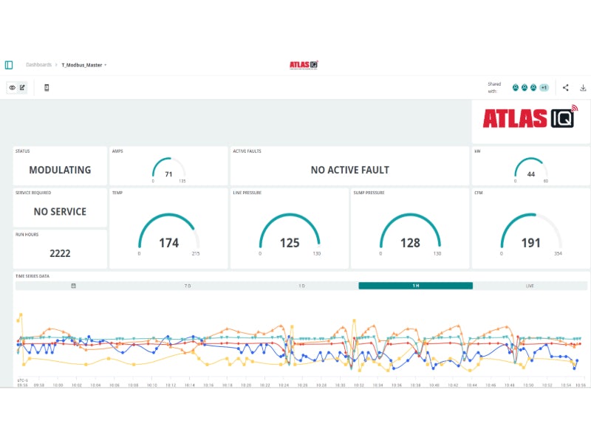This screenshot has width=591, height=443.
Task: Click the MODULATING status value
Action: click(x=60, y=170)
